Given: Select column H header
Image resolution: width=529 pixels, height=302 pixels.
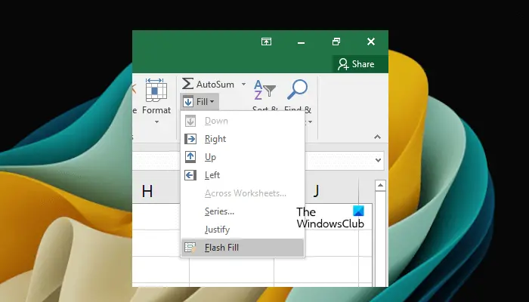Looking at the screenshot, I should point(147,192).
